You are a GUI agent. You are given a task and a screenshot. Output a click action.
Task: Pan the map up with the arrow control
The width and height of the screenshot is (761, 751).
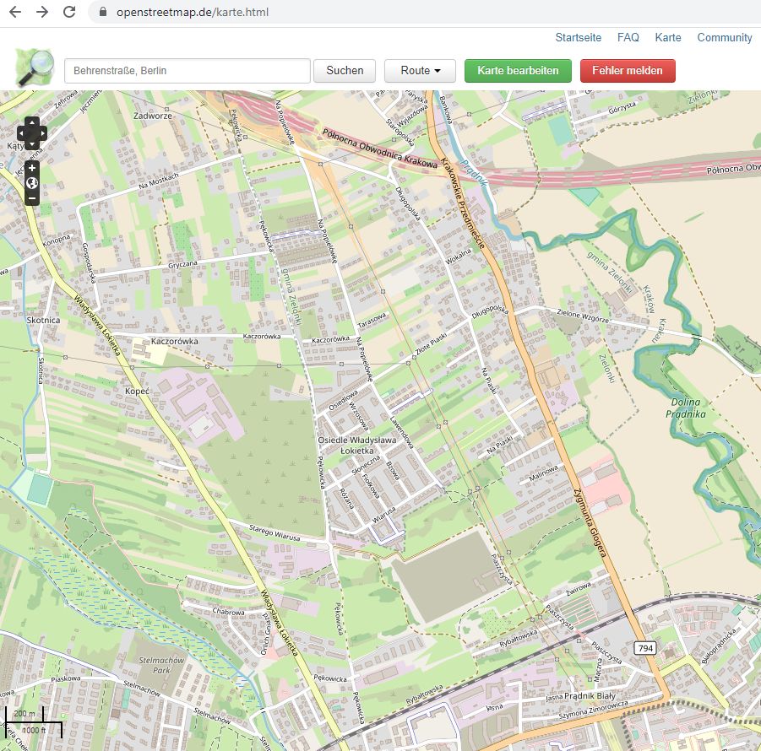pyautogui.click(x=32, y=122)
